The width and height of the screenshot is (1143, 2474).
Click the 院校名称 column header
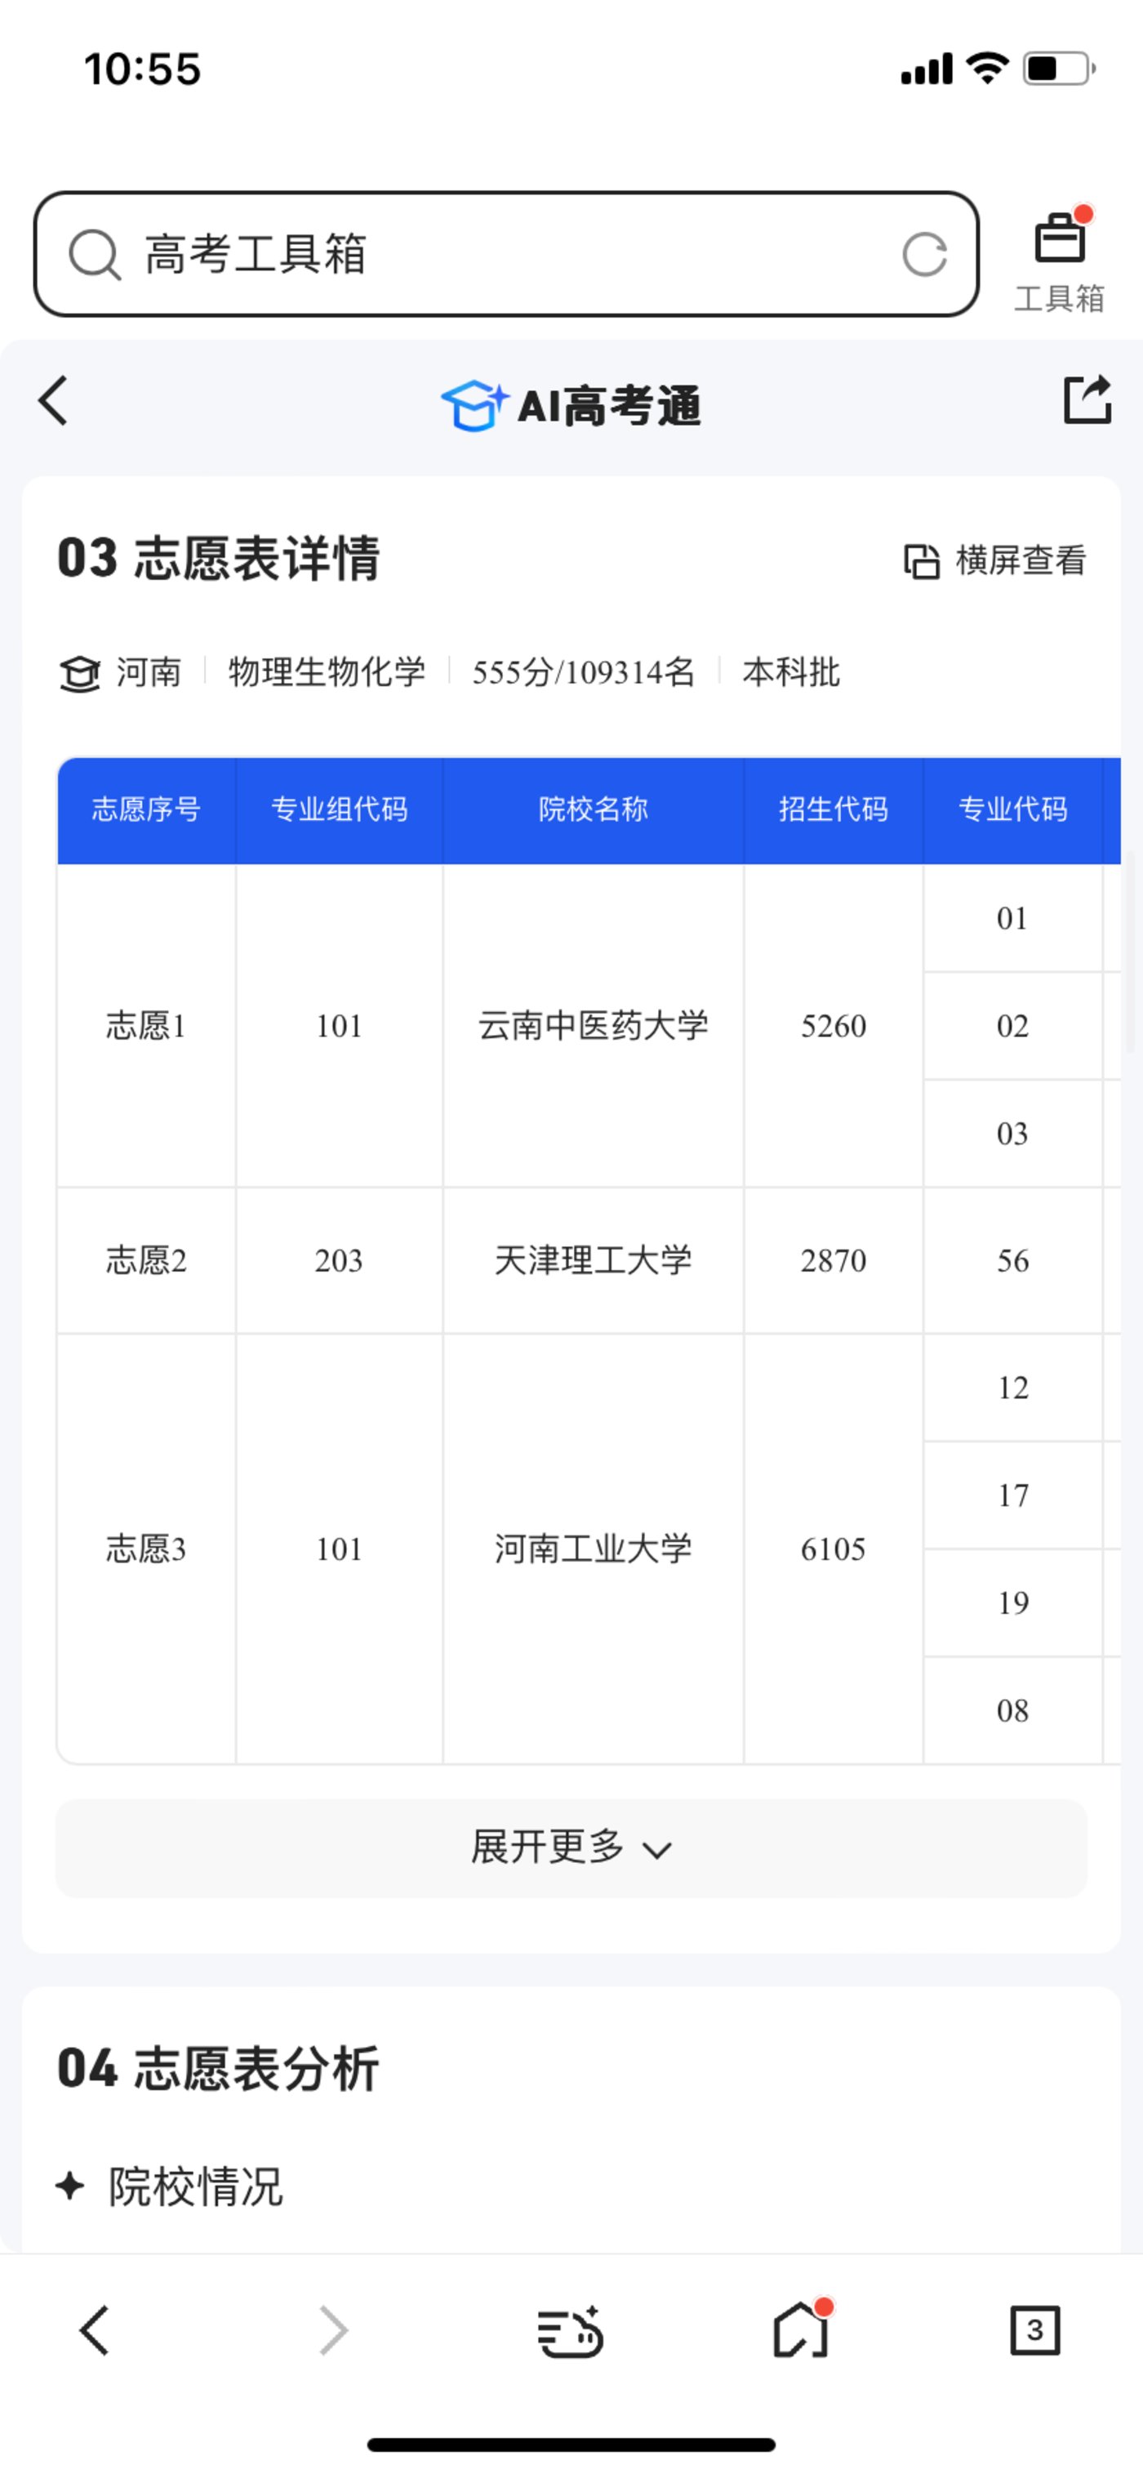pyautogui.click(x=592, y=809)
